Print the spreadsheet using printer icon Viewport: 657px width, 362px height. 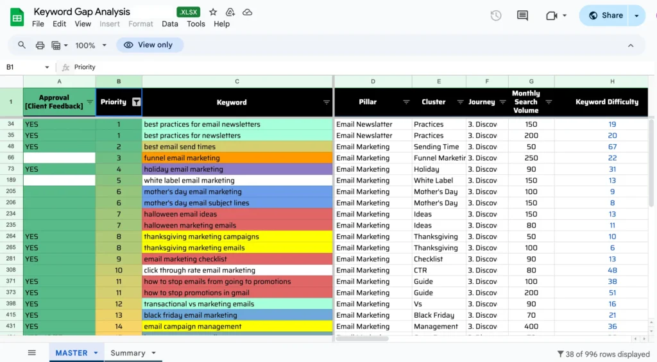(x=40, y=45)
